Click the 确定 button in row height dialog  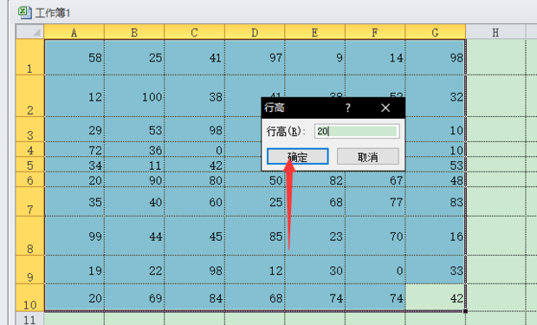click(x=298, y=157)
